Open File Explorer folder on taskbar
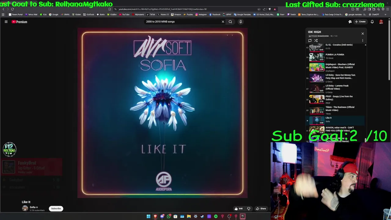The width and height of the screenshot is (391, 220). pyautogui.click(x=189, y=216)
